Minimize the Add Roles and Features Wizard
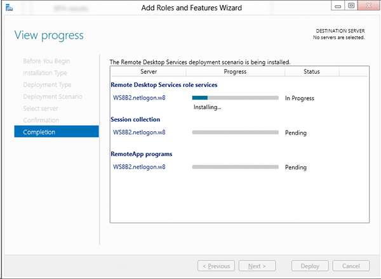381x279 pixels. click(336, 7)
